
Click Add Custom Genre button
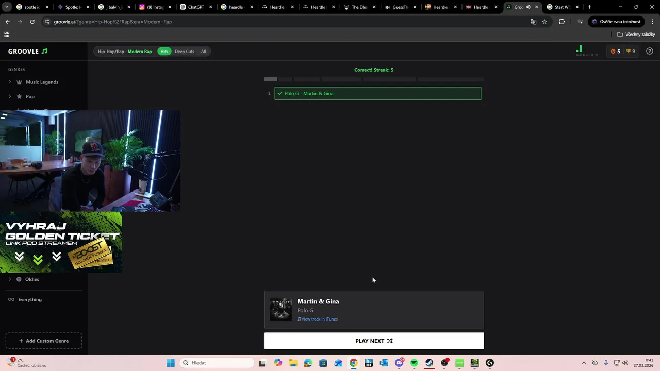(x=44, y=341)
